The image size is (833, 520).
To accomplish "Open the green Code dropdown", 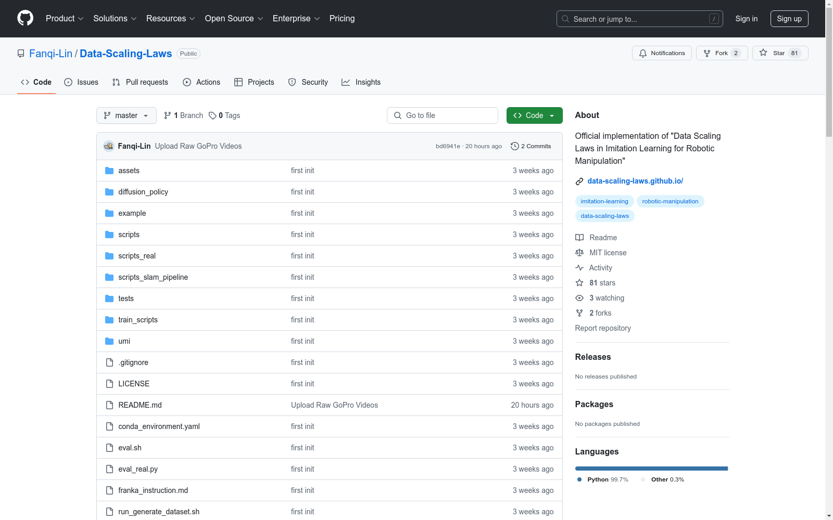I will coord(534,115).
